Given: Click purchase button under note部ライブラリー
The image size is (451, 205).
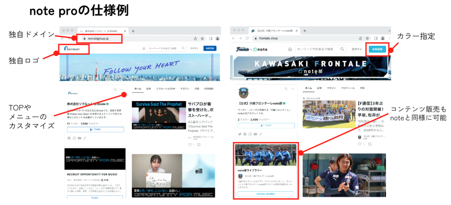Looking at the screenshot, I should coord(266,194).
